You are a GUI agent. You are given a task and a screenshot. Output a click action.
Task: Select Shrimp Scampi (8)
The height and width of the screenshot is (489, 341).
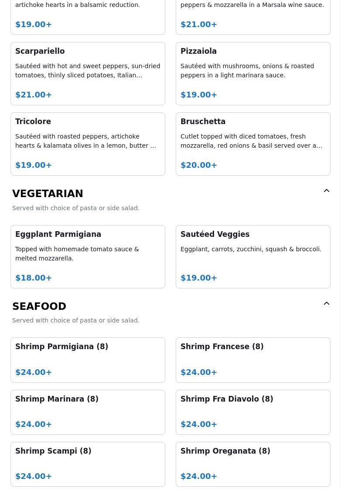pos(88,465)
